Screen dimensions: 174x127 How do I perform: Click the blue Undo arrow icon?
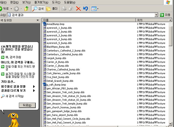86,9
